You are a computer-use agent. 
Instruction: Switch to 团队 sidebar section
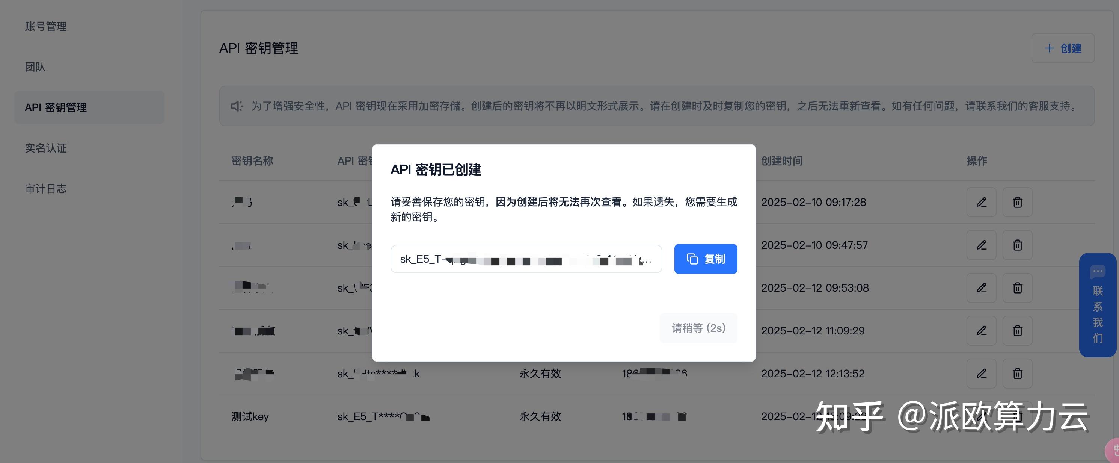36,67
